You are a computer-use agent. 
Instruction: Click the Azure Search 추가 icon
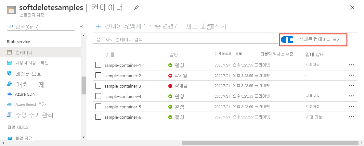pos(9,104)
